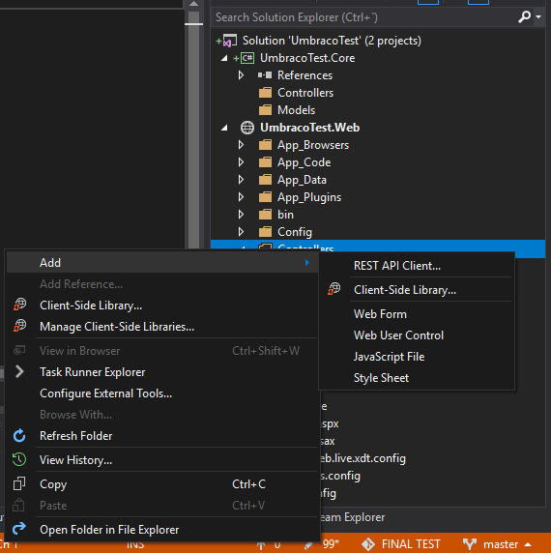Open the master branch dropdown in status bar
This screenshot has width=551, height=553.
click(x=528, y=545)
